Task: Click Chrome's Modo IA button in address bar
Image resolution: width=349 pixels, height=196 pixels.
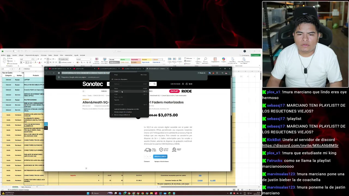Action: click(x=202, y=73)
